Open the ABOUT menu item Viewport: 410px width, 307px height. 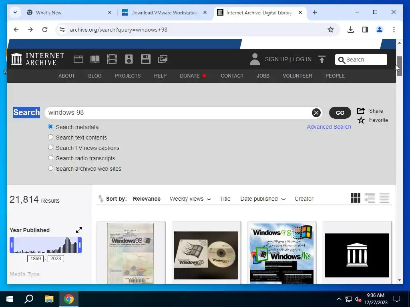(x=67, y=76)
